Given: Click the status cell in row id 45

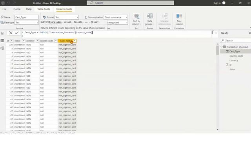Looking at the screenshot, I should point(20,103).
